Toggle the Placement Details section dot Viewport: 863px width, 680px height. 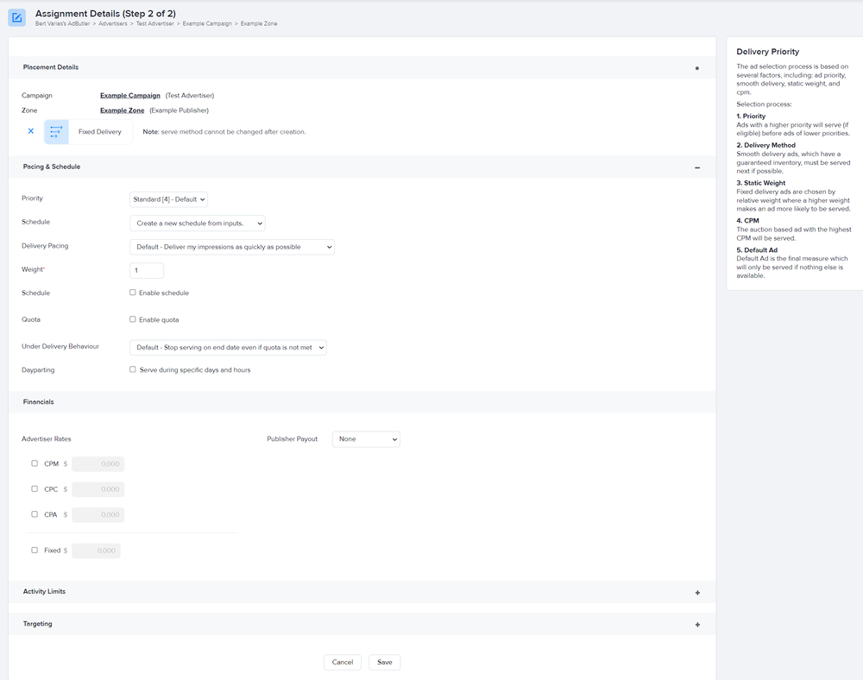tap(697, 68)
